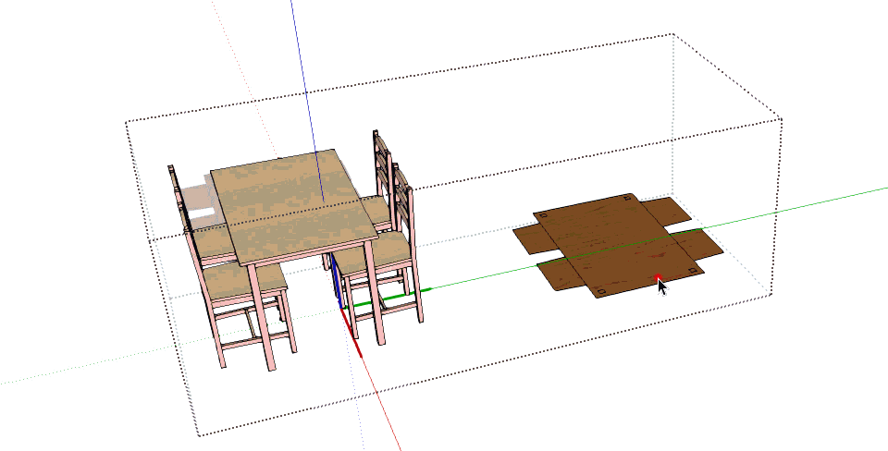
Task: Select the wooden table top
Action: coord(293,205)
